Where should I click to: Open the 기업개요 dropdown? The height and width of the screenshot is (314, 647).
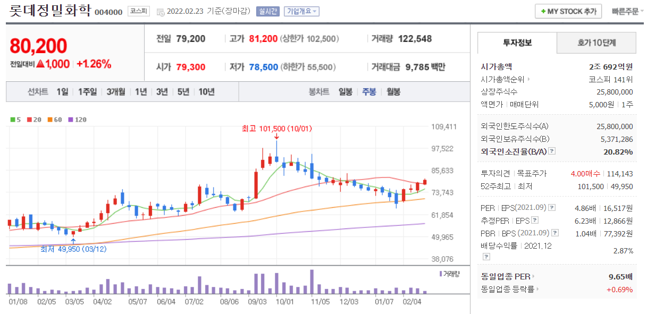pos(301,12)
